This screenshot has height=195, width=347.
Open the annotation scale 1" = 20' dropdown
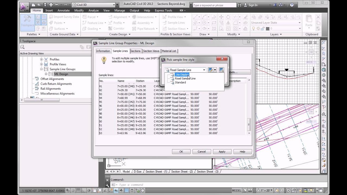[265, 190]
